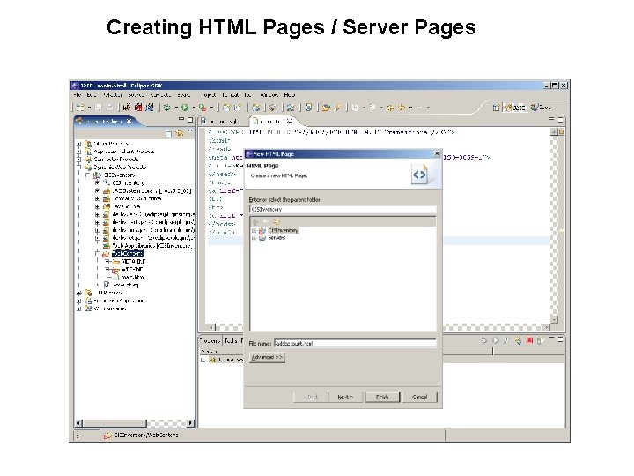Close the New HTML Page dialog with its X

[x=437, y=153]
